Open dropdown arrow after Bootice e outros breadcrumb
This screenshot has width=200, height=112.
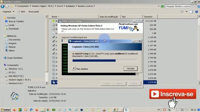pyautogui.click(x=94, y=6)
